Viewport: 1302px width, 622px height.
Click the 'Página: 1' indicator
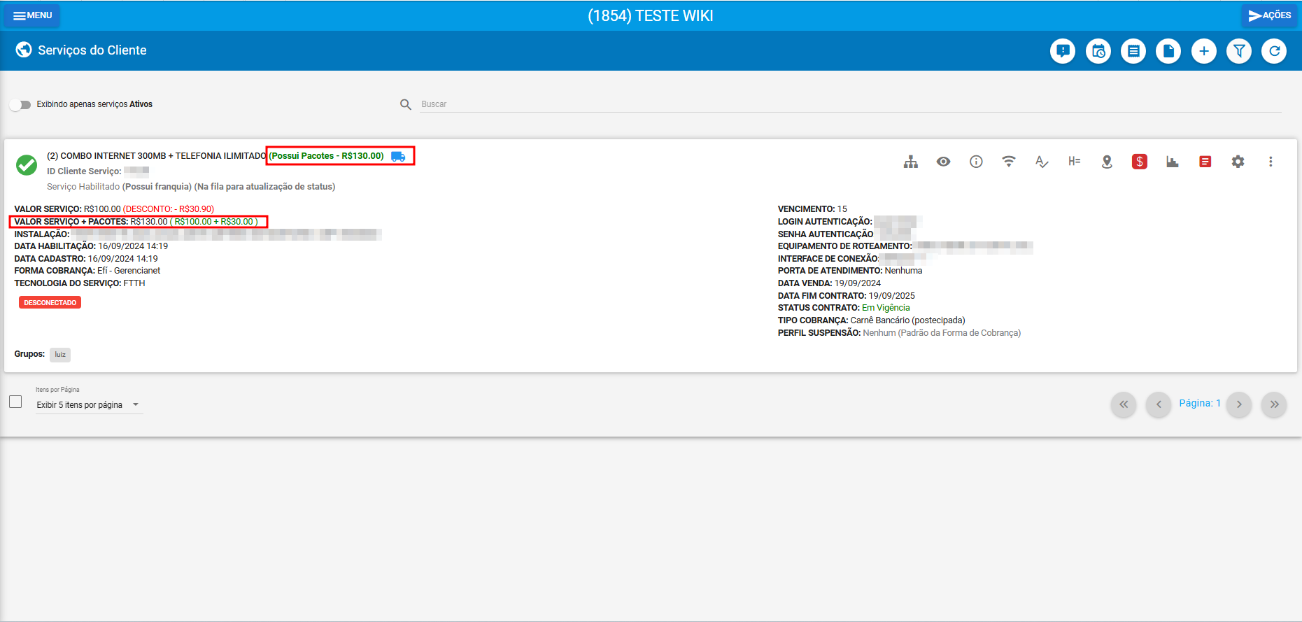tap(1200, 403)
